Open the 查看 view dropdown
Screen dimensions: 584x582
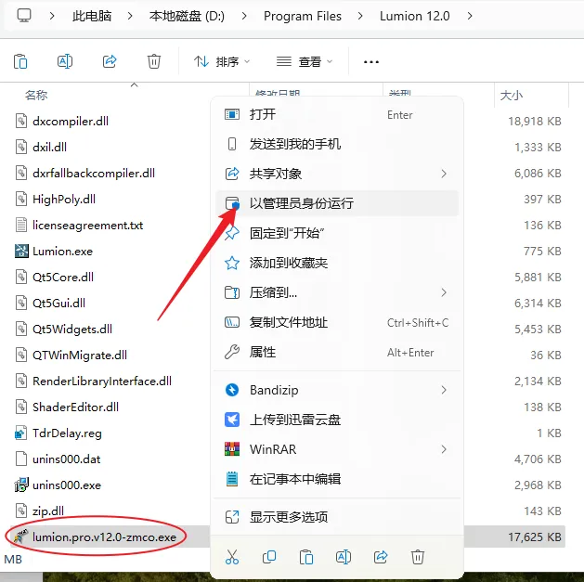tap(305, 61)
